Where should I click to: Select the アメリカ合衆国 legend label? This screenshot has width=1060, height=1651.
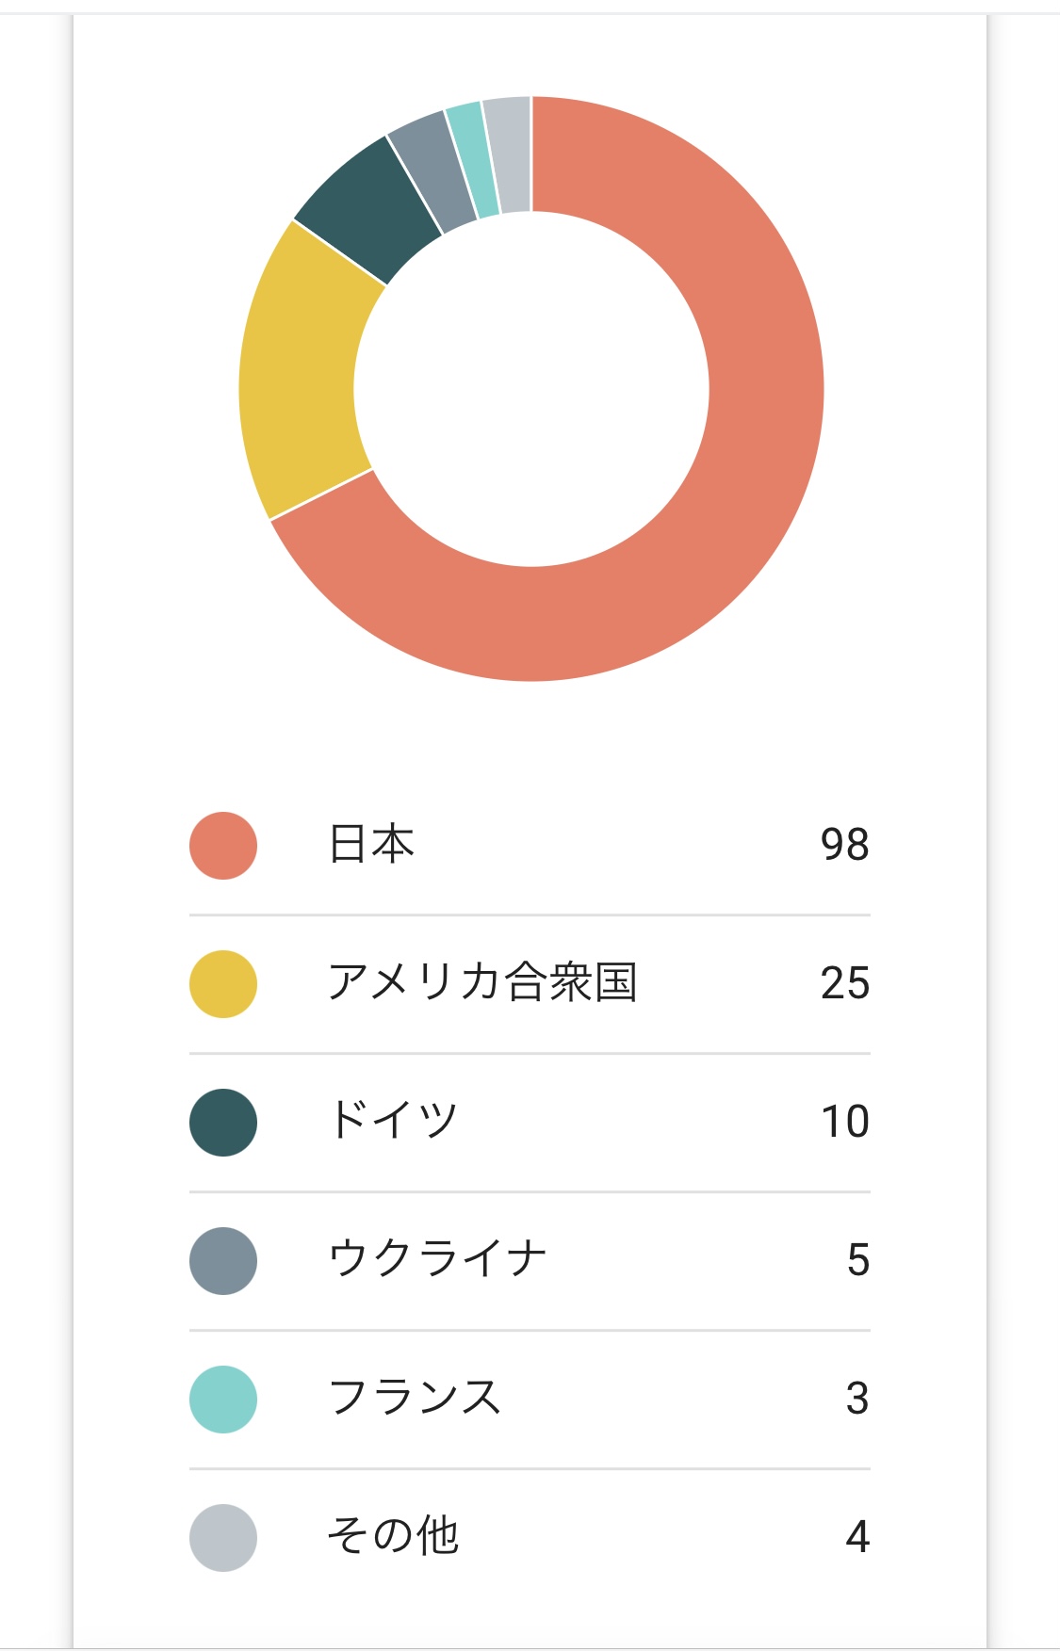482,982
